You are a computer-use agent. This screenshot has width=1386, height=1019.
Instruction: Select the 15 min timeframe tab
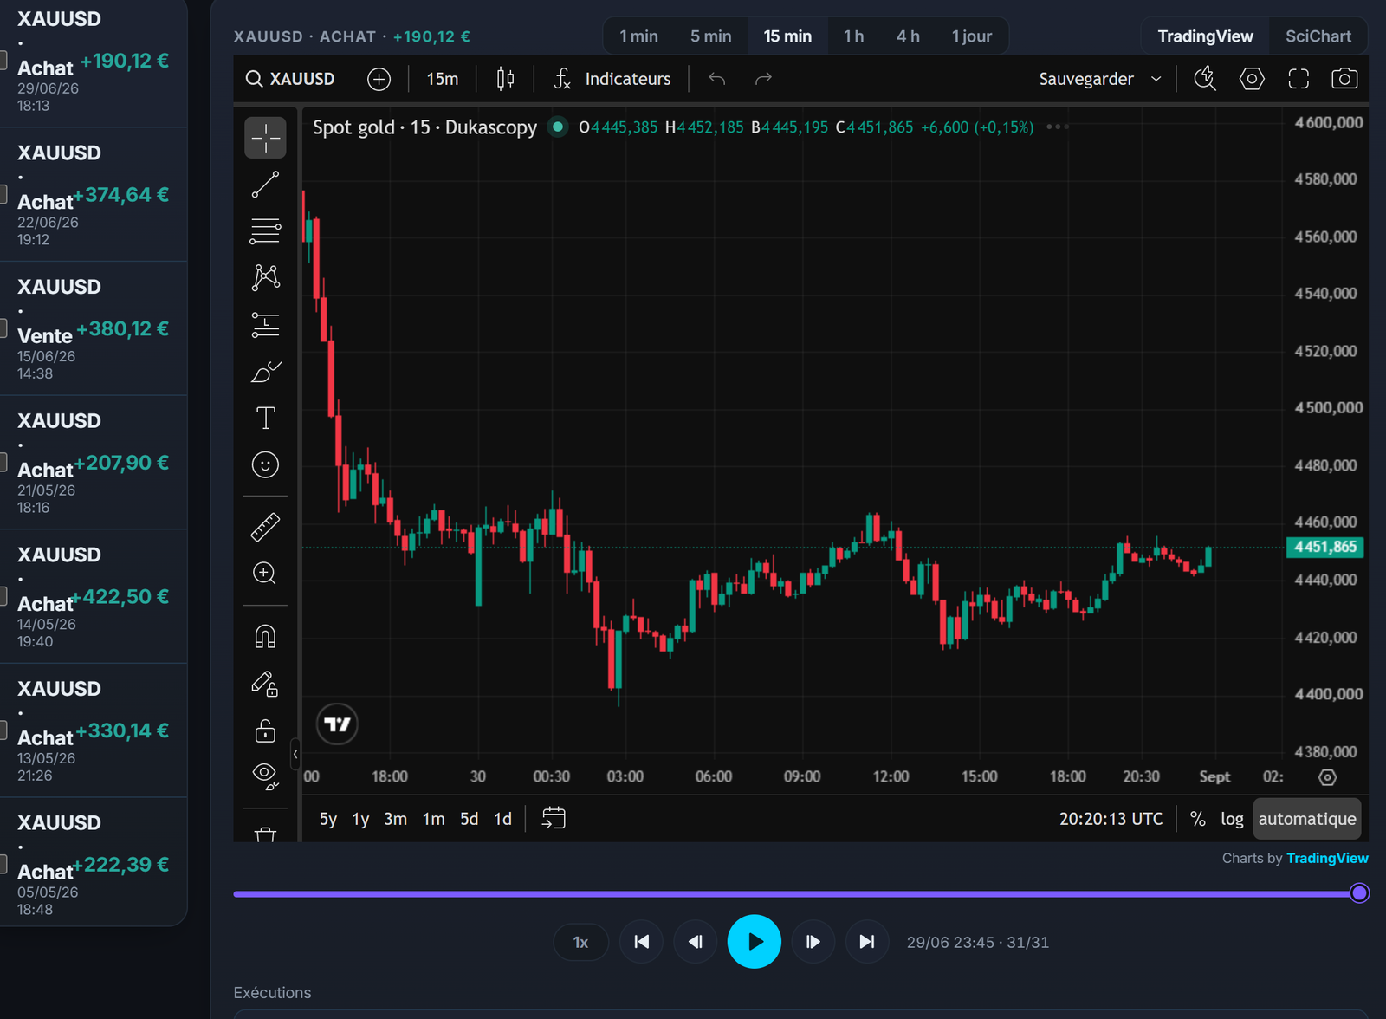(x=787, y=36)
